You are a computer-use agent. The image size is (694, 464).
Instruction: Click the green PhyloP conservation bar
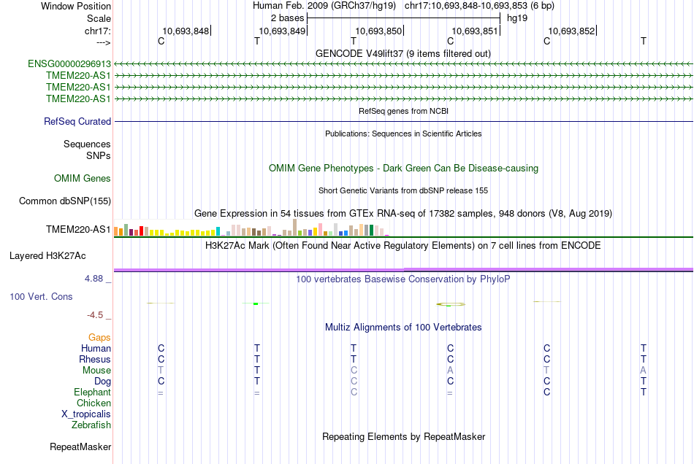[x=256, y=303]
